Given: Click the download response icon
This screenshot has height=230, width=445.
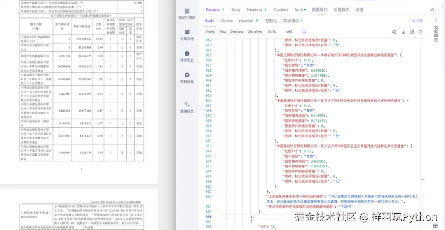Looking at the screenshot, I should pos(403,32).
